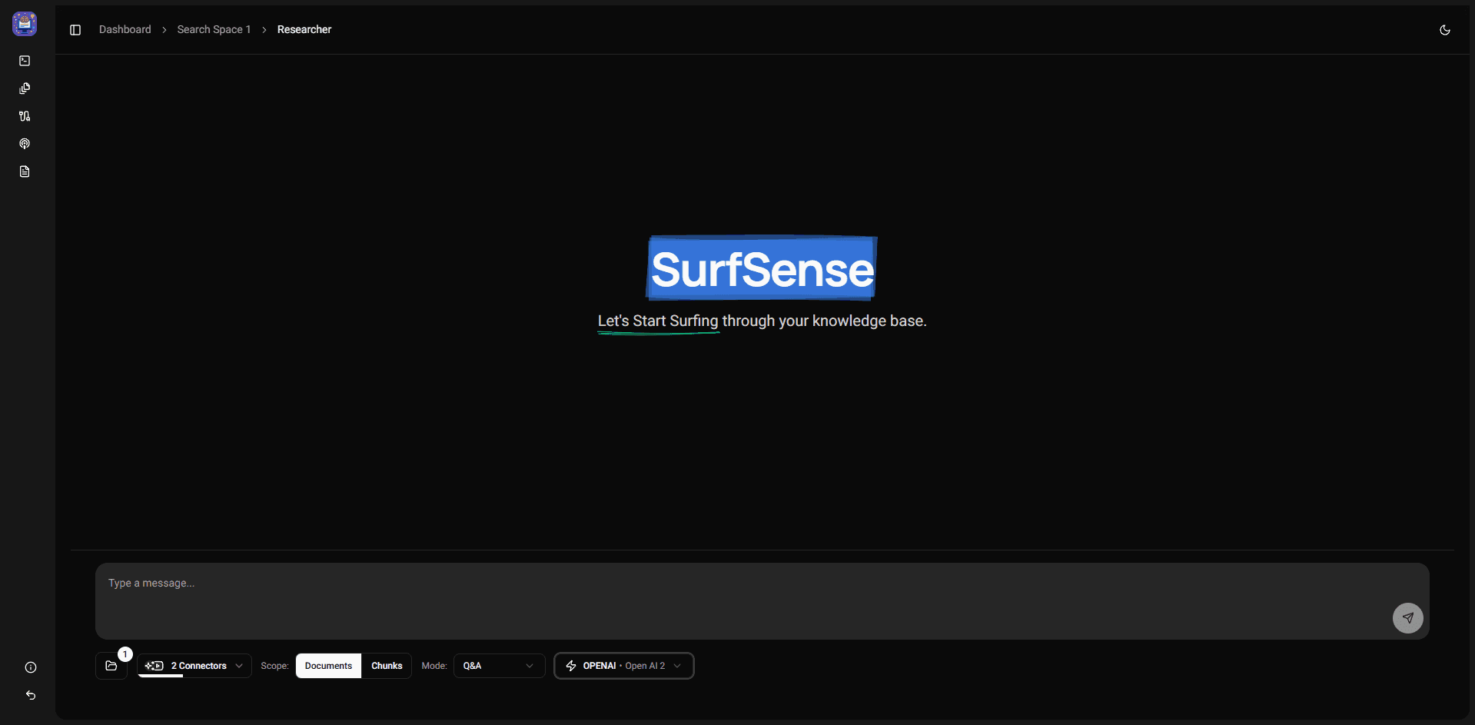The image size is (1475, 725).
Task: Open the Podcasts icon in sidebar
Action: (25, 144)
